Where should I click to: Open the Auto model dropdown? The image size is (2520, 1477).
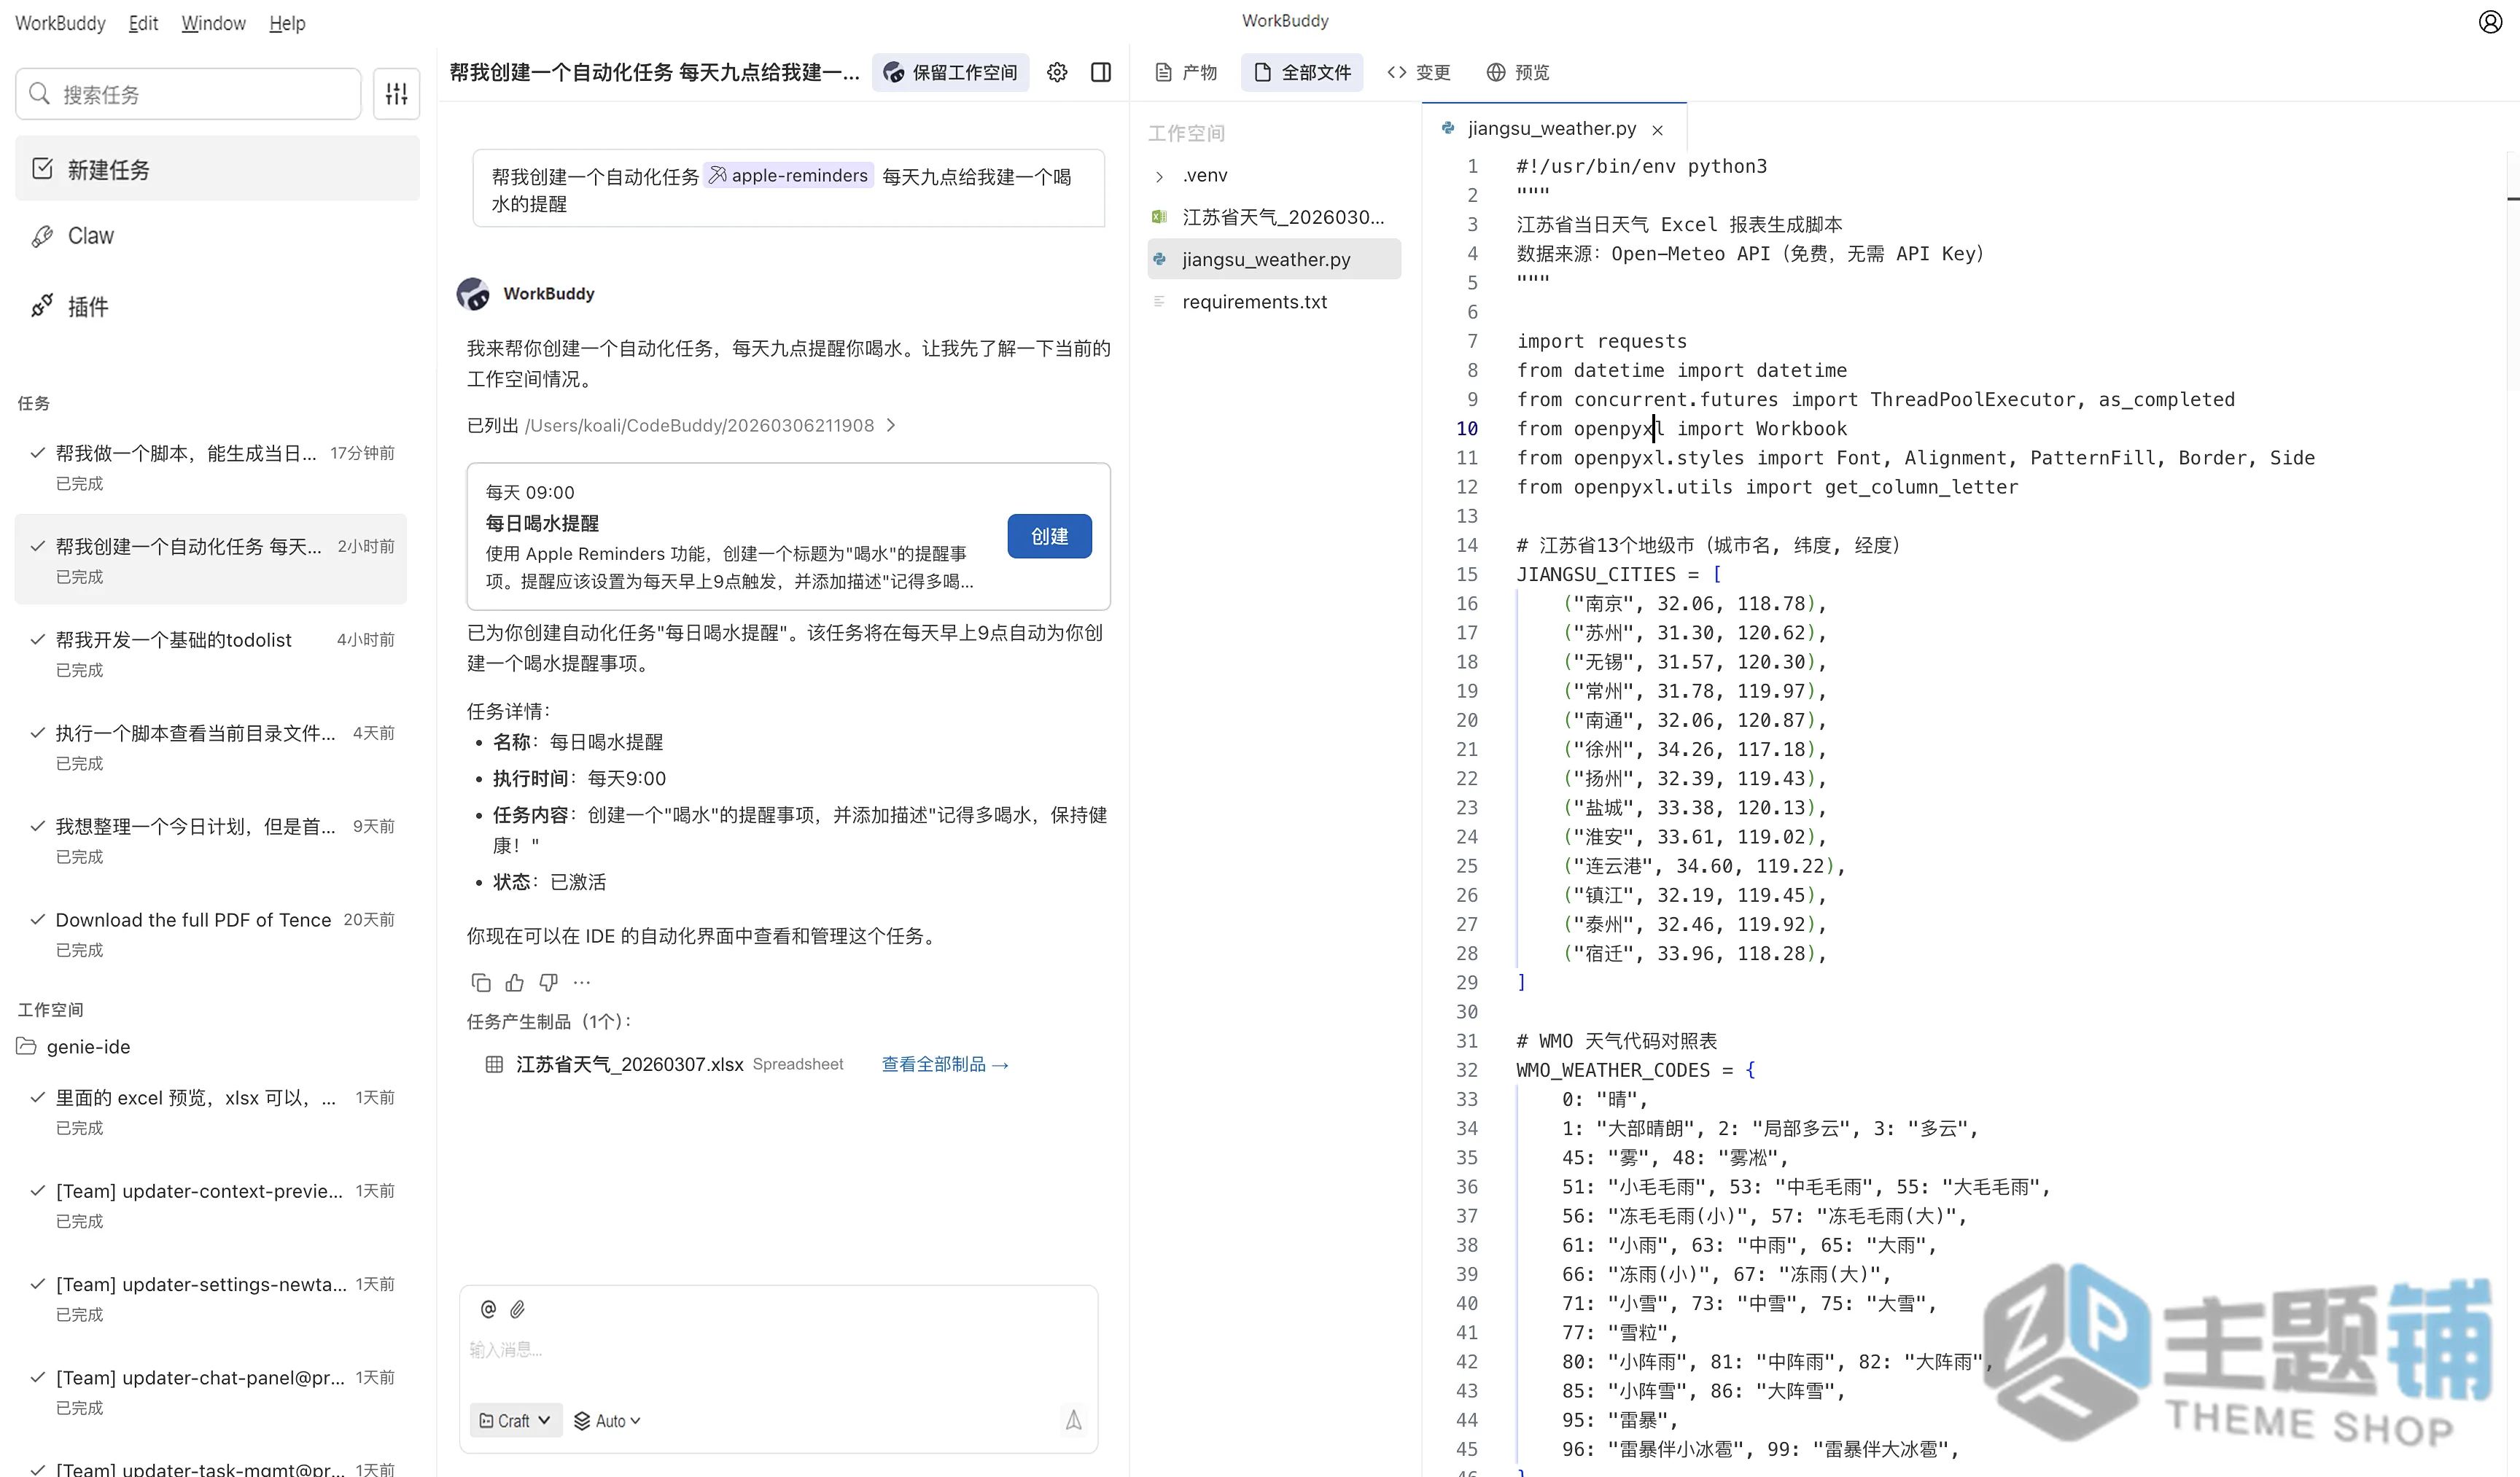click(607, 1420)
